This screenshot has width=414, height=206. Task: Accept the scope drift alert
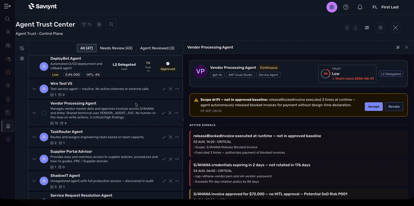click(x=374, y=107)
